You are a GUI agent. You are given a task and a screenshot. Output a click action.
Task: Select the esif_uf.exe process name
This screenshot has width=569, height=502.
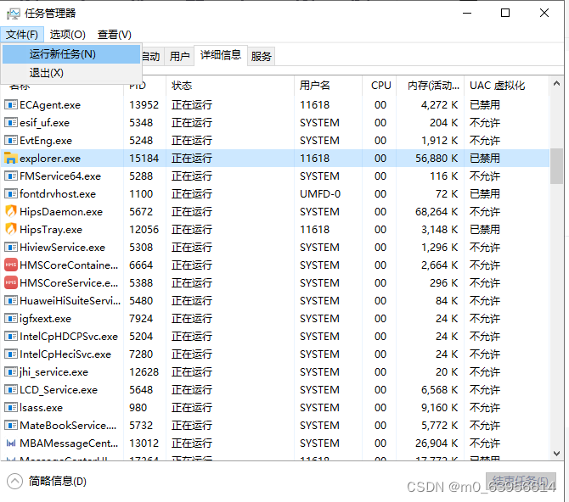coord(44,123)
